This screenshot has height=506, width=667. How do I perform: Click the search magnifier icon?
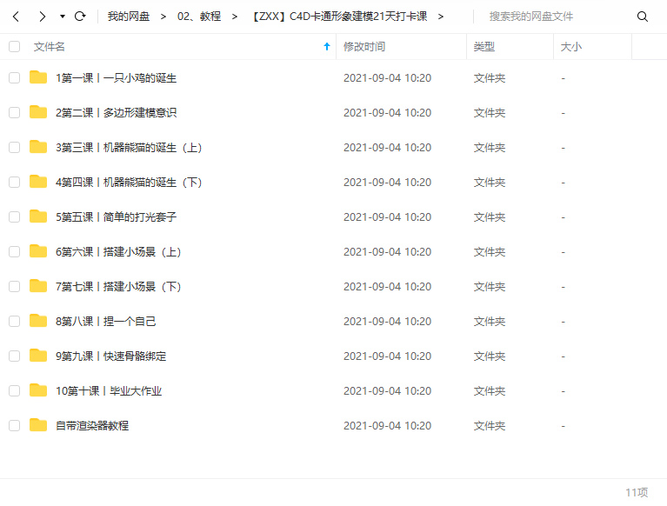click(643, 17)
